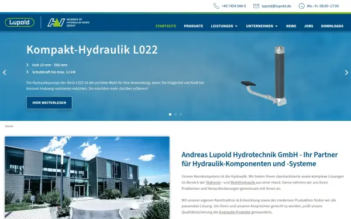The height and width of the screenshot is (219, 351).
Task: Click the clock opening hours icon
Action: pos(301,6)
